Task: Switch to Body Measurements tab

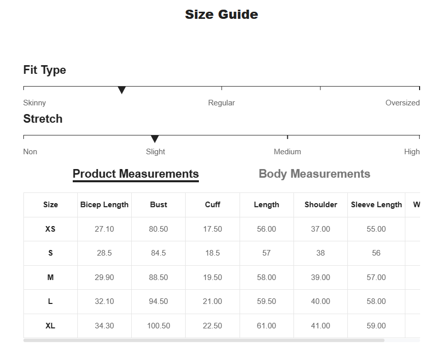Action: tap(314, 174)
